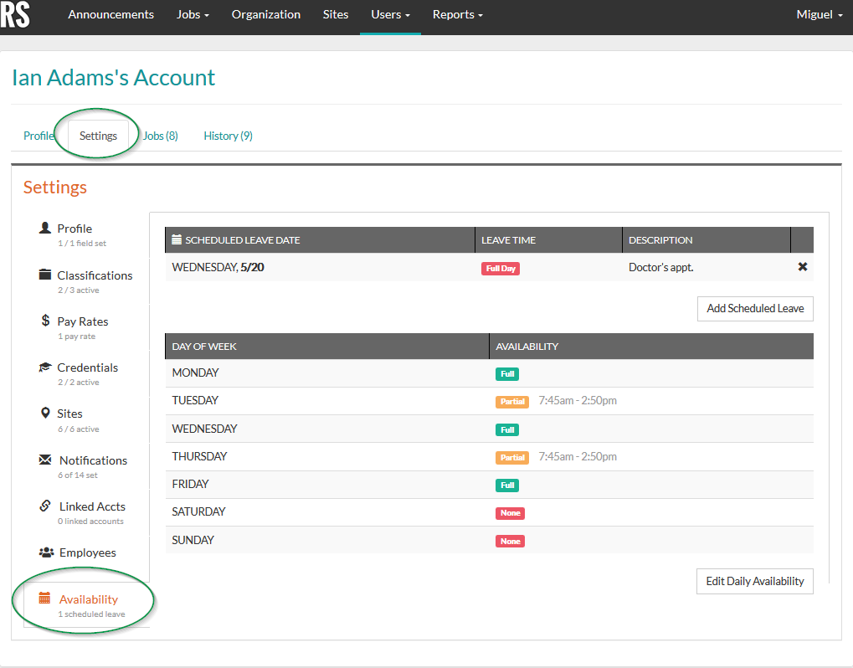The height and width of the screenshot is (668, 853).
Task: Click the Employees group icon
Action: click(46, 552)
